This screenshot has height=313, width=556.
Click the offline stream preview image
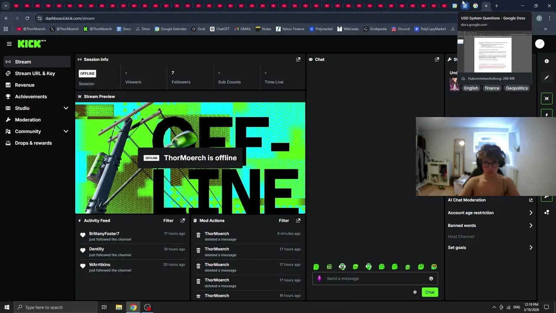coord(190,158)
